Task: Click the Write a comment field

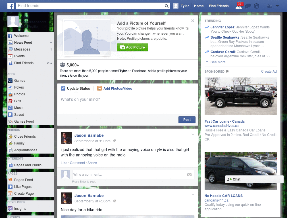Action: [133, 175]
